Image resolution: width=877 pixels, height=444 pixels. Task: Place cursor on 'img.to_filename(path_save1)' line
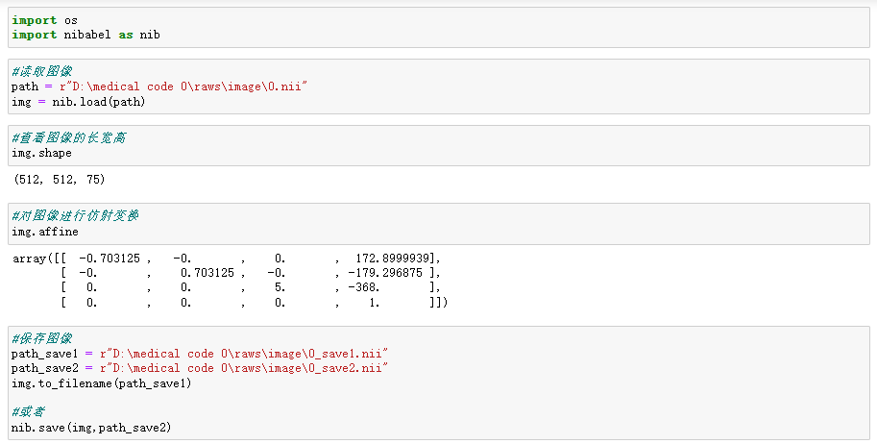point(101,383)
